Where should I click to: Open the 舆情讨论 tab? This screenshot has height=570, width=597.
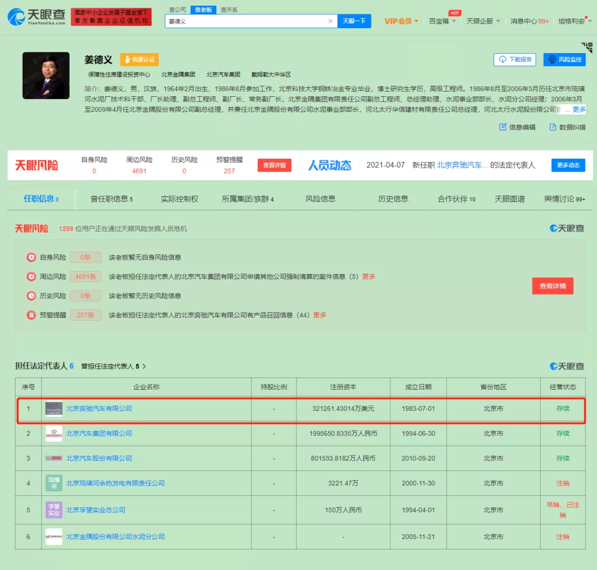tap(564, 199)
